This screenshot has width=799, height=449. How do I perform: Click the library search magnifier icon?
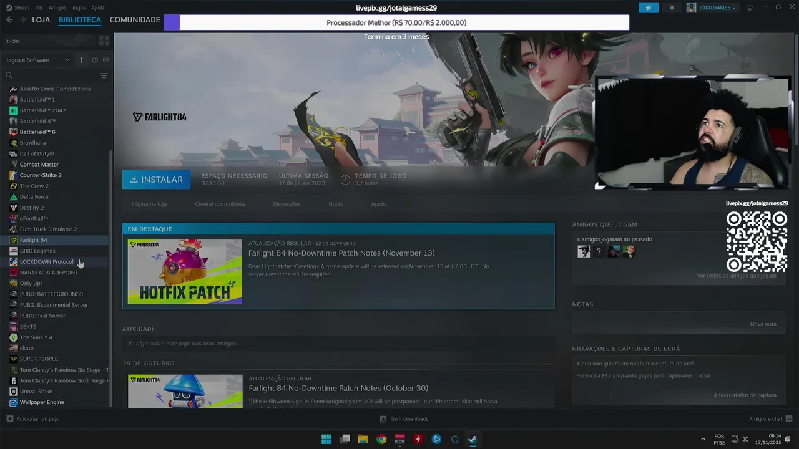pyautogui.click(x=9, y=75)
